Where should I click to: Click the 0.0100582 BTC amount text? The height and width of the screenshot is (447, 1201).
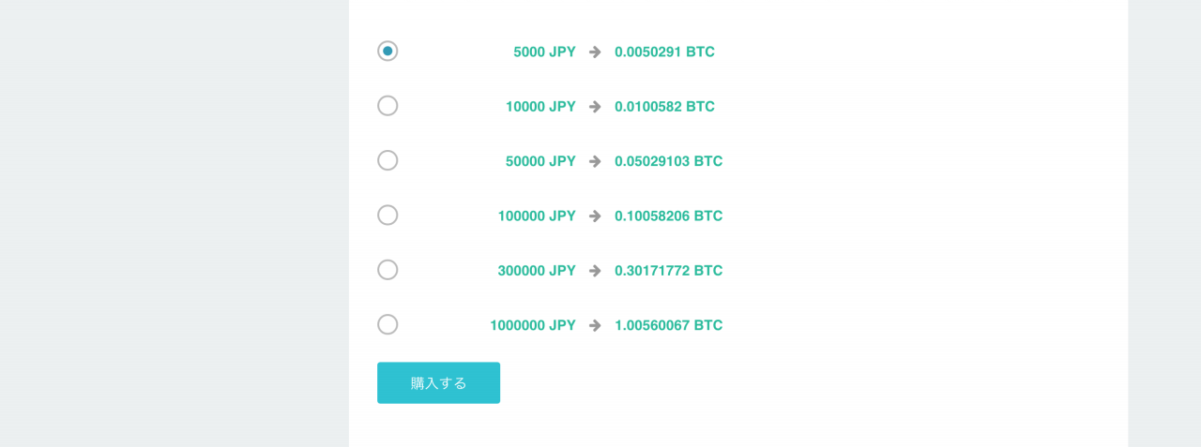pos(664,107)
